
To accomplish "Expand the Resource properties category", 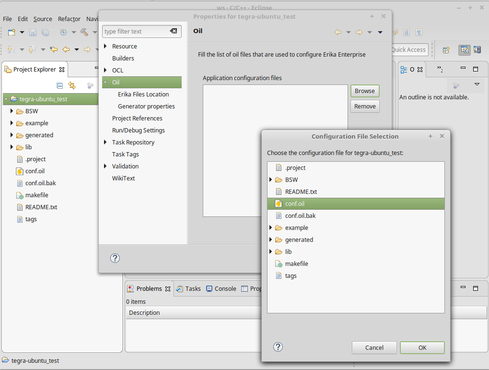I will coord(105,46).
